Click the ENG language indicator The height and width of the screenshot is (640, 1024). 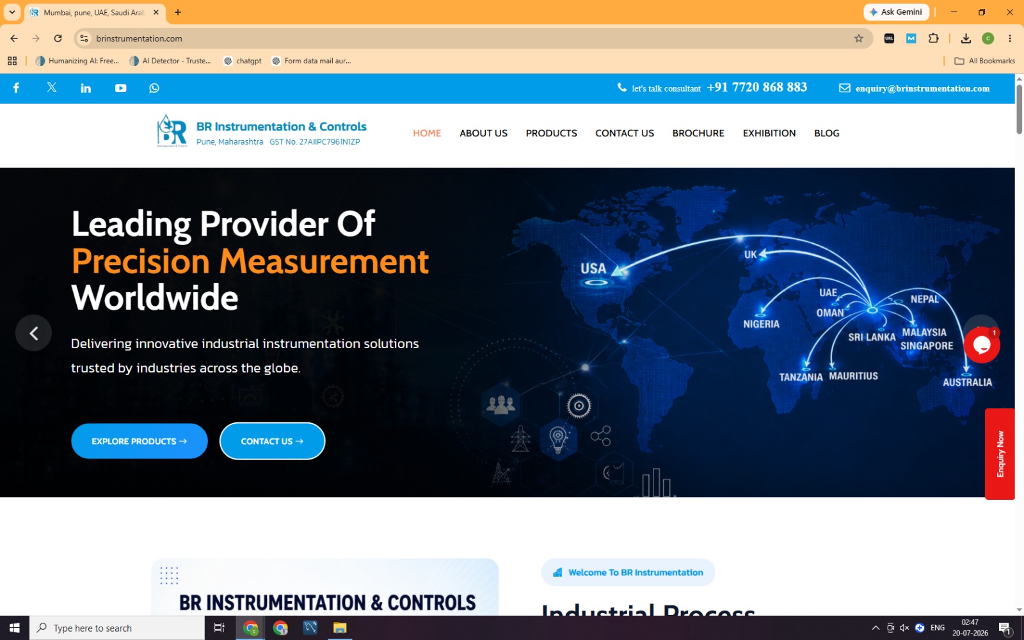938,628
